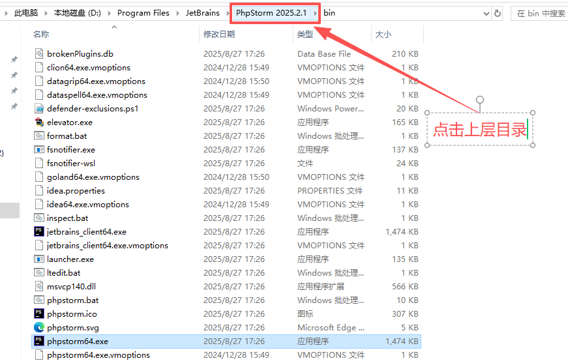Sort by 大小 column header
Image resolution: width=568 pixels, height=363 pixels.
[383, 34]
